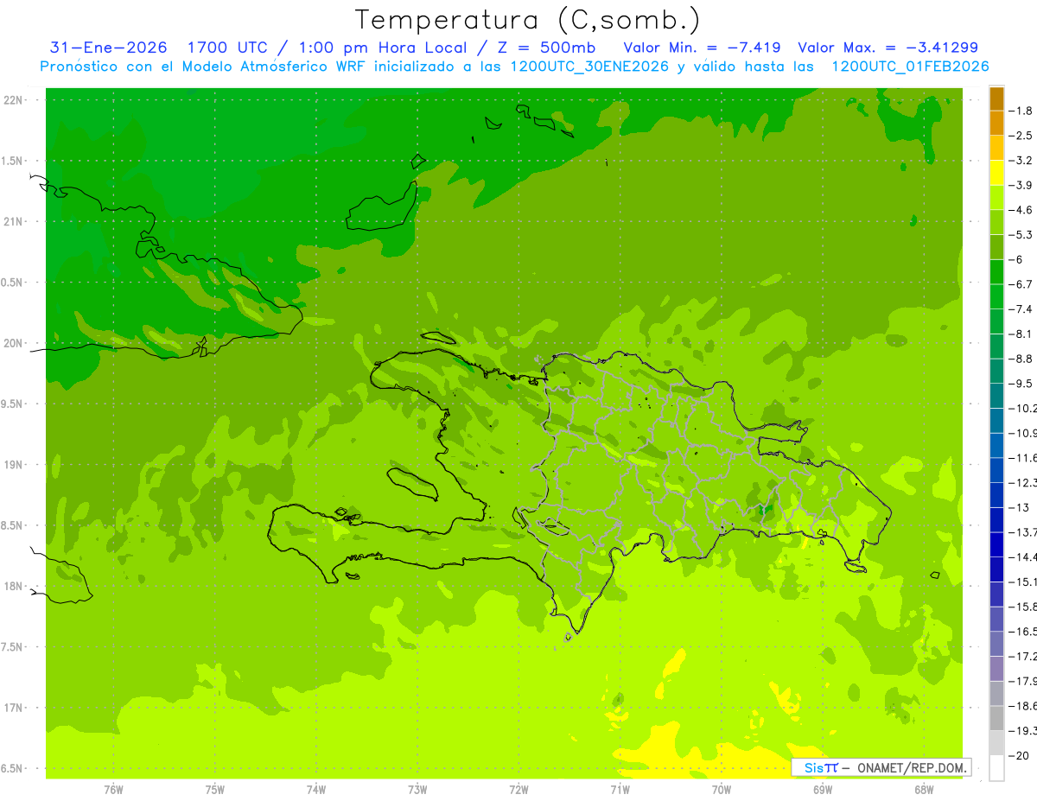Click the 69W longitude axis label

click(x=823, y=790)
